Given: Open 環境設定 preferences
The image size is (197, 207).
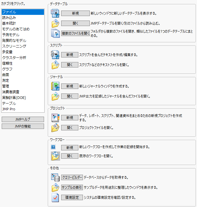Looking at the screenshot, I should [x=72, y=198].
